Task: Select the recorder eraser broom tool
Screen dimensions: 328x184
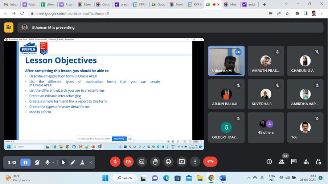Action: click(82, 163)
